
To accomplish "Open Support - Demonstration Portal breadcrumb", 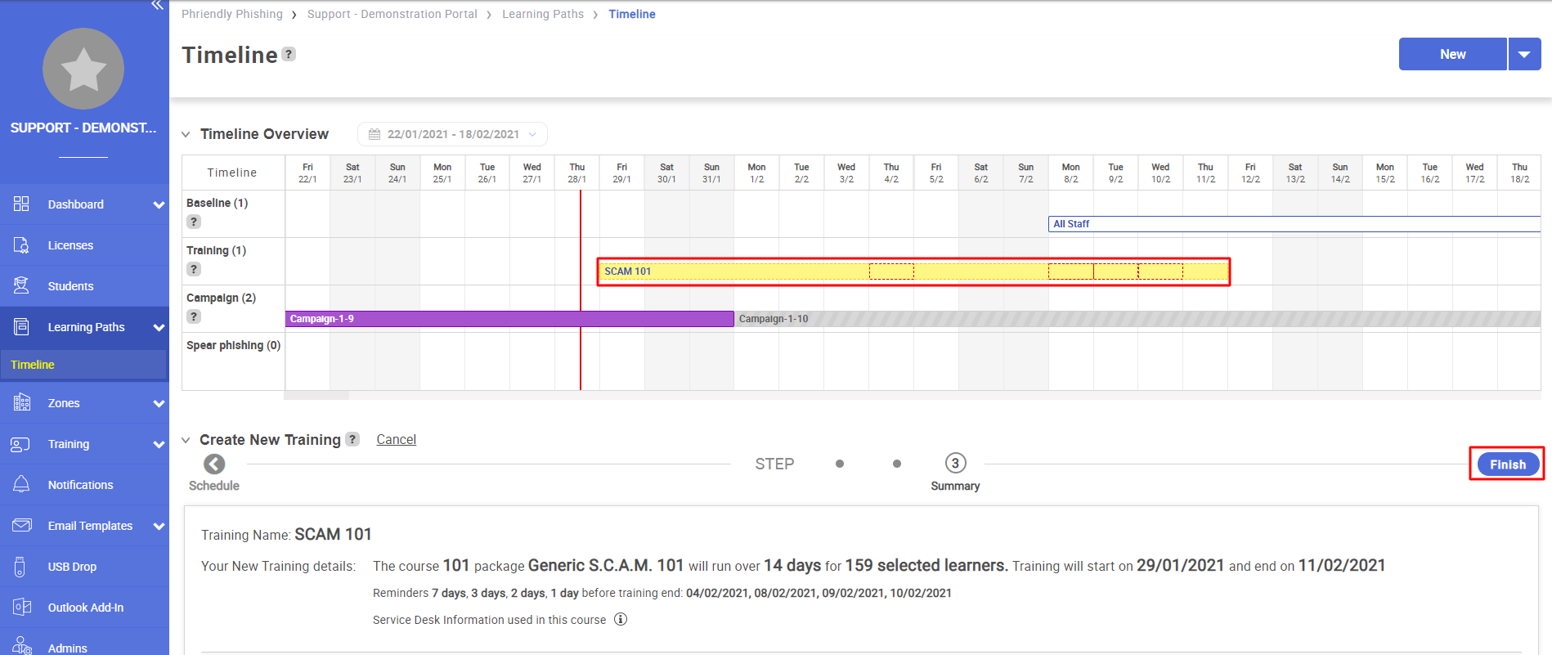I will tap(392, 14).
